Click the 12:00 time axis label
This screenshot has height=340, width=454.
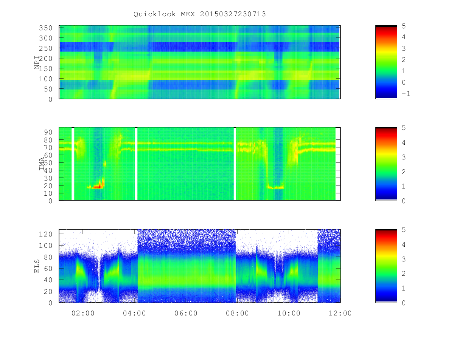tap(340, 313)
